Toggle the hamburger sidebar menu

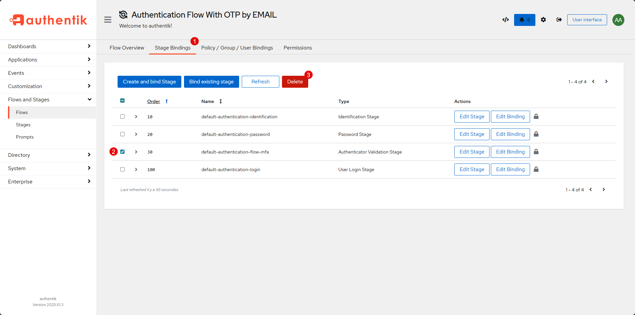(x=108, y=20)
